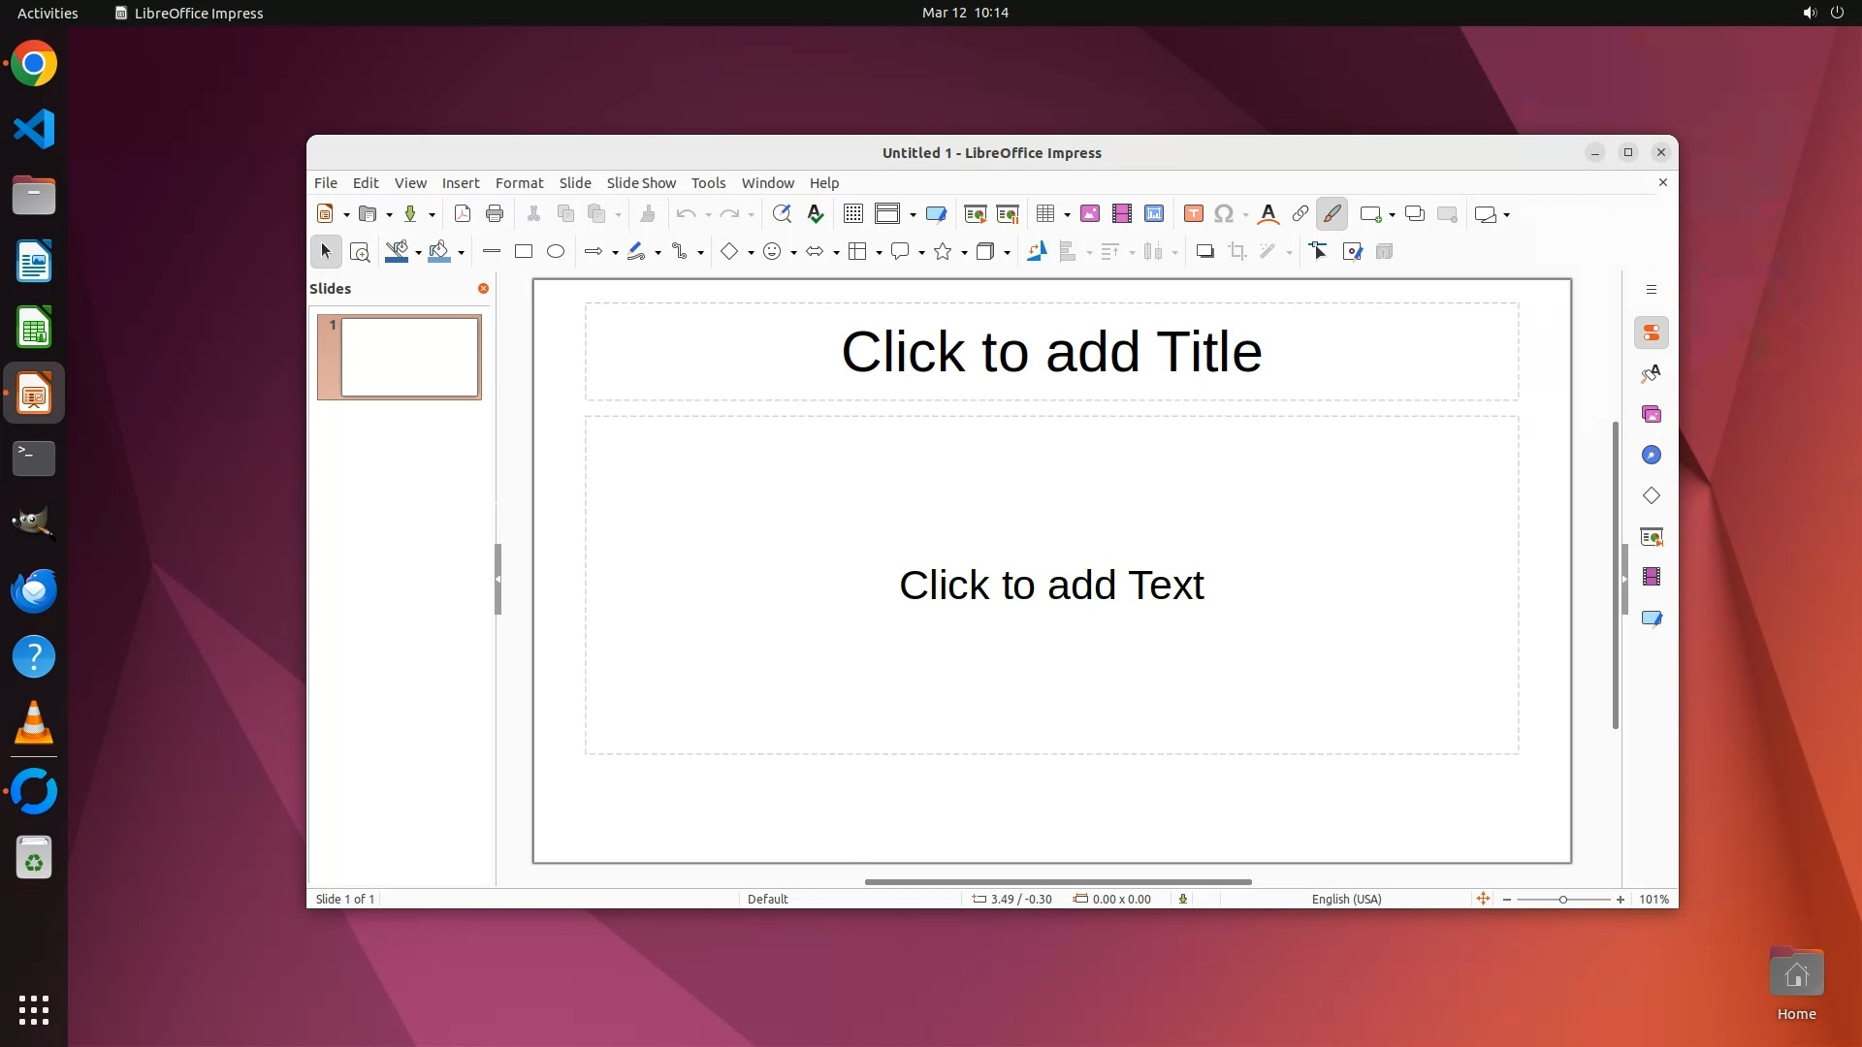Select the Ellipse drawing tool
Image resolution: width=1862 pixels, height=1047 pixels.
(556, 252)
